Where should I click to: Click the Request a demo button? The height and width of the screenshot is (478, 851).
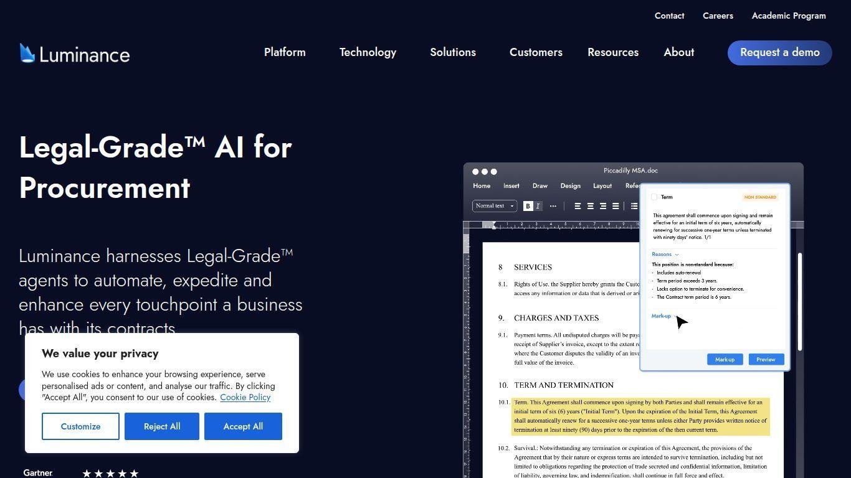[x=779, y=53]
